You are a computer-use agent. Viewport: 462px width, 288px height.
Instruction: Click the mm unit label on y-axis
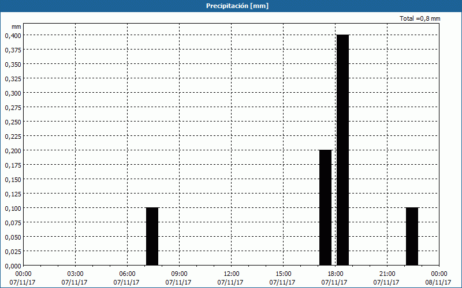click(x=16, y=26)
